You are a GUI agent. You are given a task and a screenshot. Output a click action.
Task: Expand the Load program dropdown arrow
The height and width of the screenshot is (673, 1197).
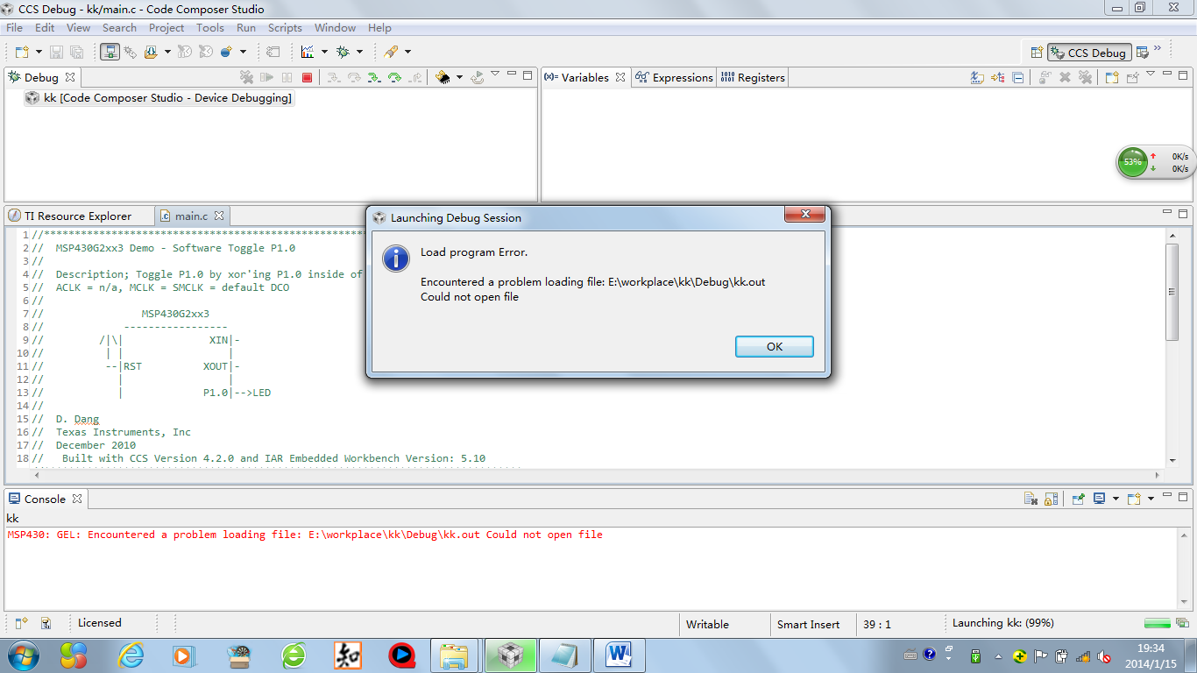(x=167, y=53)
